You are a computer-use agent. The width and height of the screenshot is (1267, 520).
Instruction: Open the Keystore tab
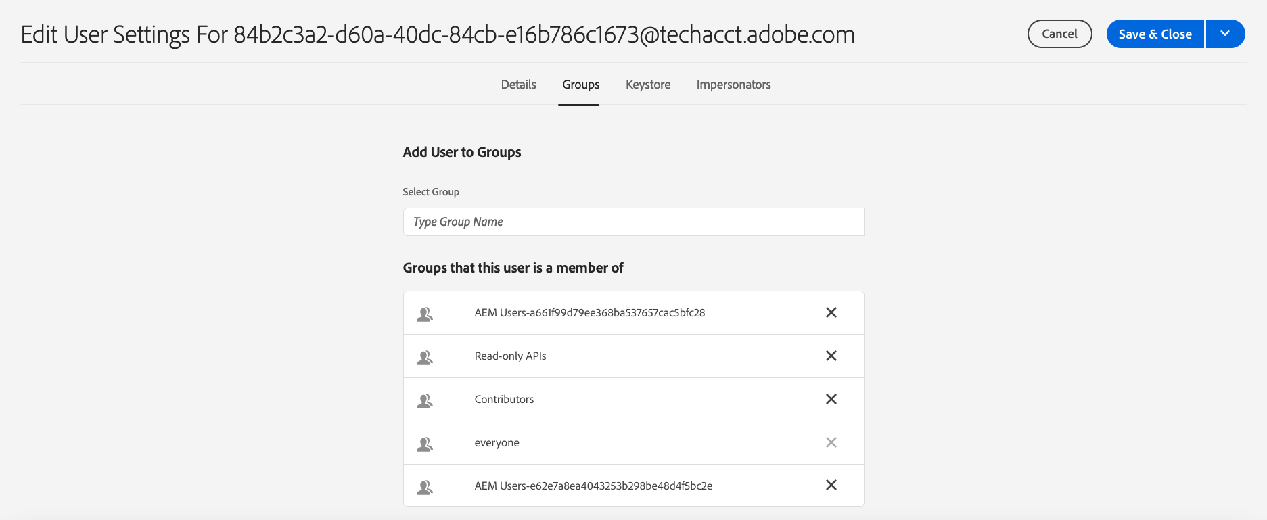coord(648,85)
